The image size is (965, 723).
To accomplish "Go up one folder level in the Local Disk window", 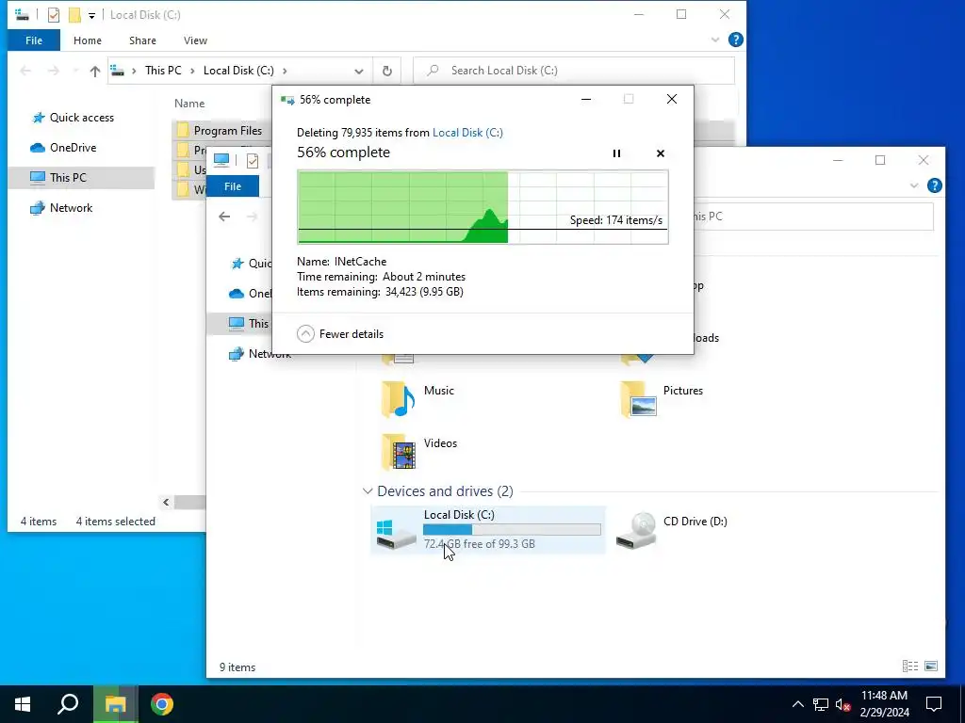I will click(x=95, y=71).
